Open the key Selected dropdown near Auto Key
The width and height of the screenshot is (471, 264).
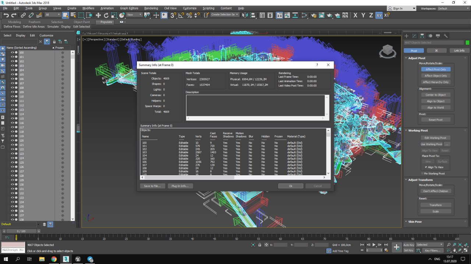coord(430,245)
